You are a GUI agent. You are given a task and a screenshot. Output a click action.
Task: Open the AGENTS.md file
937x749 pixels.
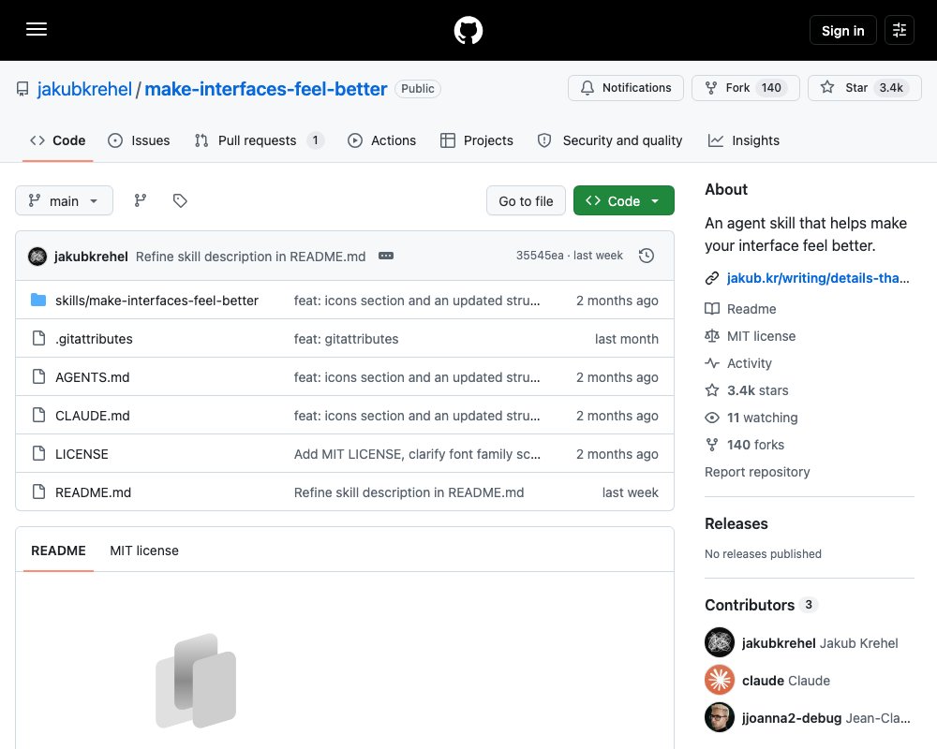92,377
